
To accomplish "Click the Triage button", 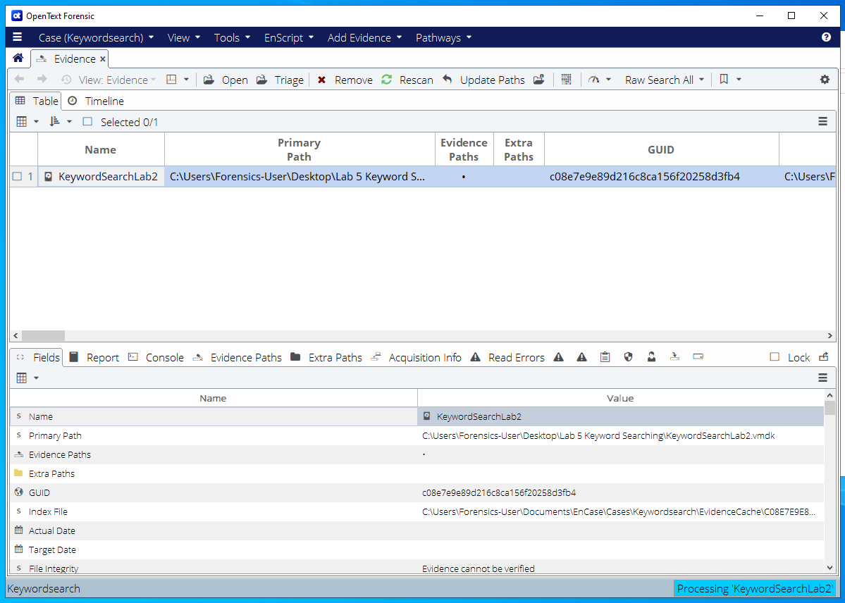I will click(280, 80).
